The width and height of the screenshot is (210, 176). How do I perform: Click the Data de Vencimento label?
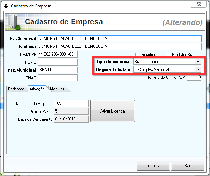pos(35,119)
